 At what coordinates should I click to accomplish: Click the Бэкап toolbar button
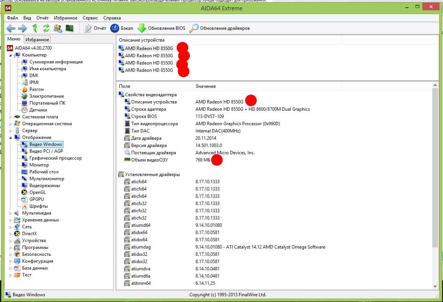[122, 28]
